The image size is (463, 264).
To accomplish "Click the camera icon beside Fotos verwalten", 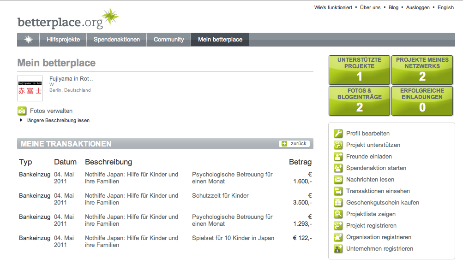I will [22, 111].
